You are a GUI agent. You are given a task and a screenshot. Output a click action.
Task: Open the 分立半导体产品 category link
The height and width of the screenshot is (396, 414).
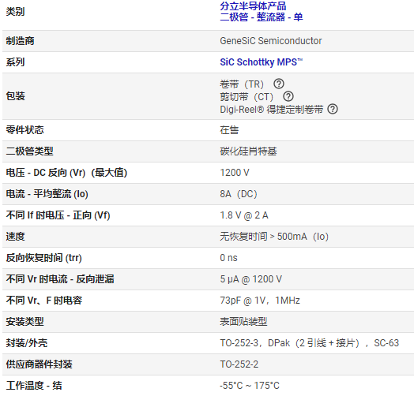(x=253, y=6)
